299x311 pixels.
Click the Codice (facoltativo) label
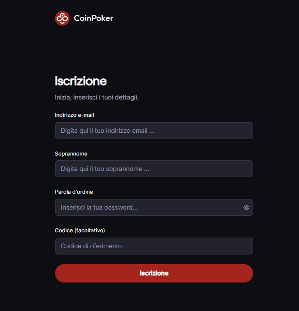point(80,230)
